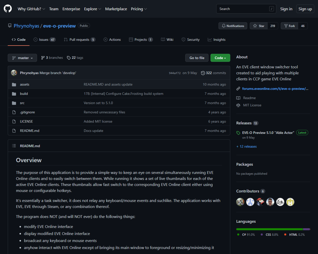Open EVE-O Preview 5.1.0 "Able Actor" release
Screen dimensions: 318x254
(x=268, y=133)
